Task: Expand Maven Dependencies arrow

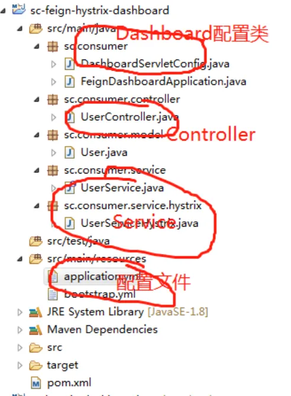Action: click(20, 330)
